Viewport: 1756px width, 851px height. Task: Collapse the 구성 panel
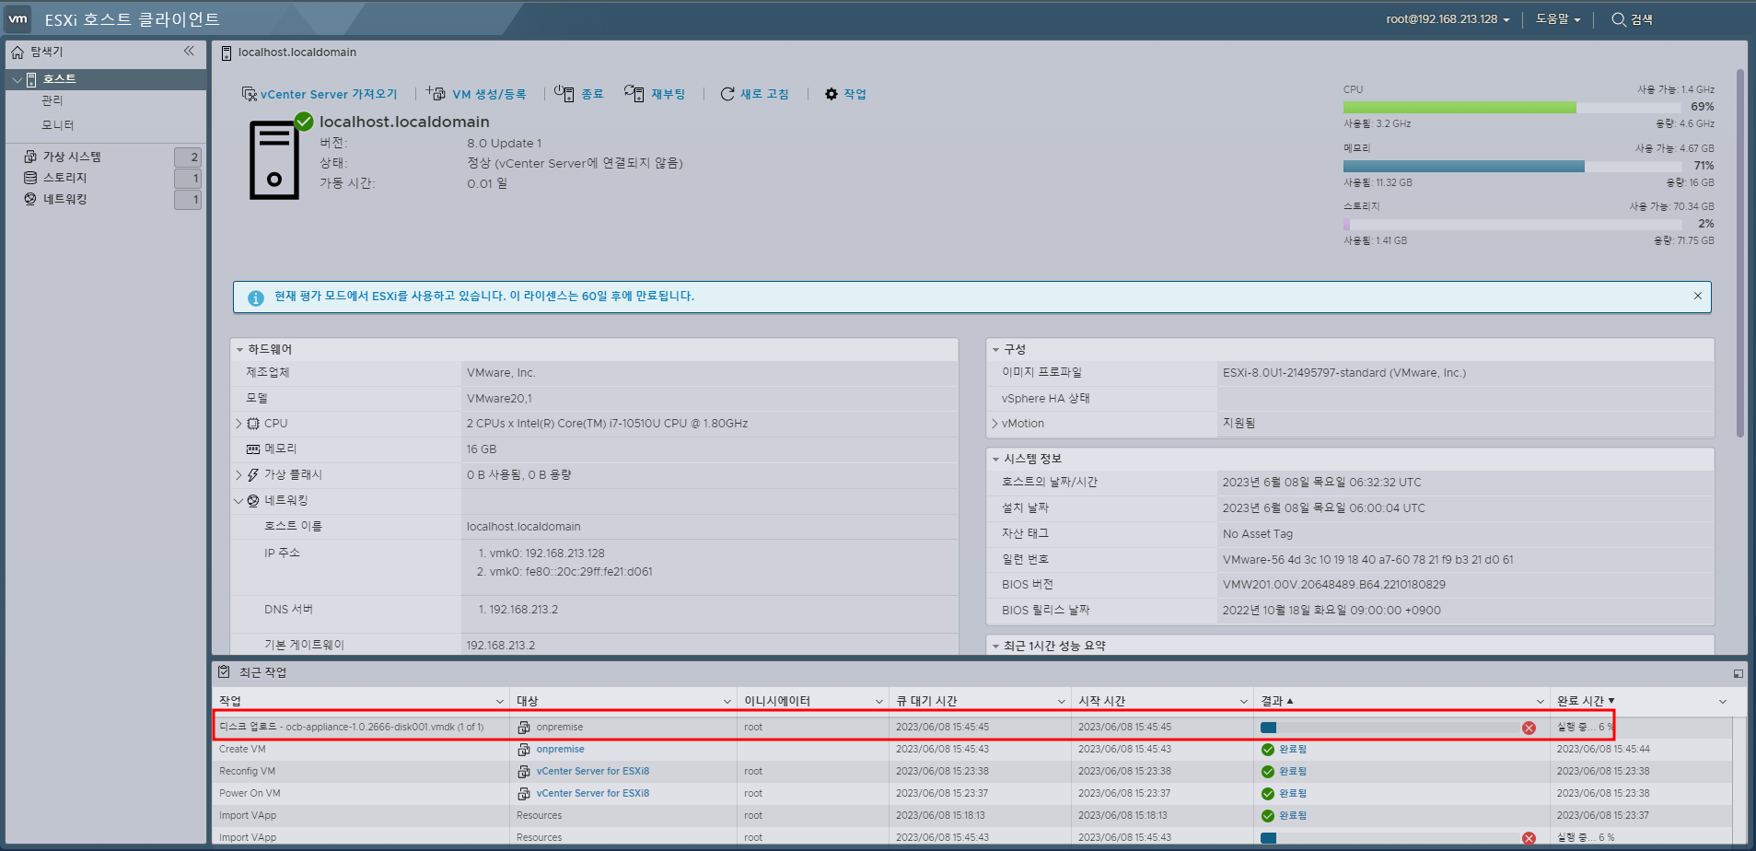click(995, 350)
